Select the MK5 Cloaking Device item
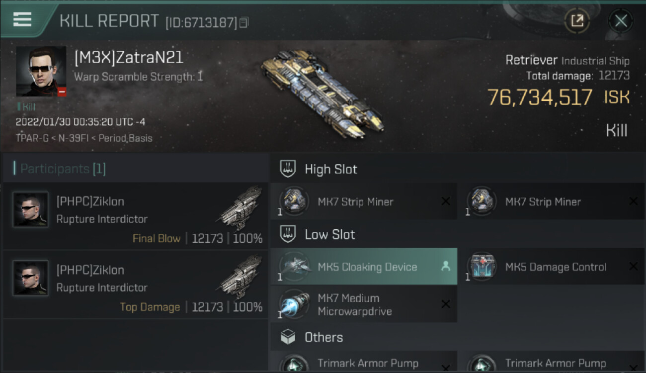646x373 pixels. click(367, 267)
